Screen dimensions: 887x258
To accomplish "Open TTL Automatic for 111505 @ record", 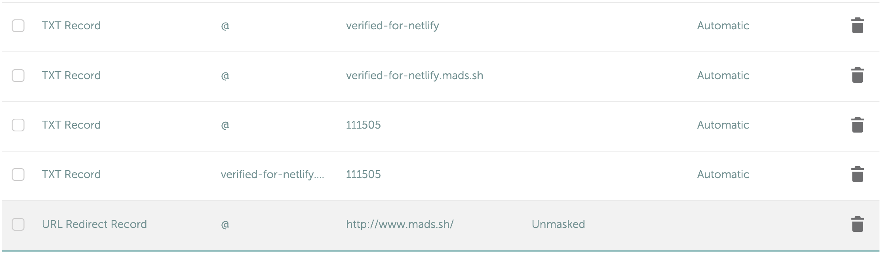I will [x=723, y=125].
